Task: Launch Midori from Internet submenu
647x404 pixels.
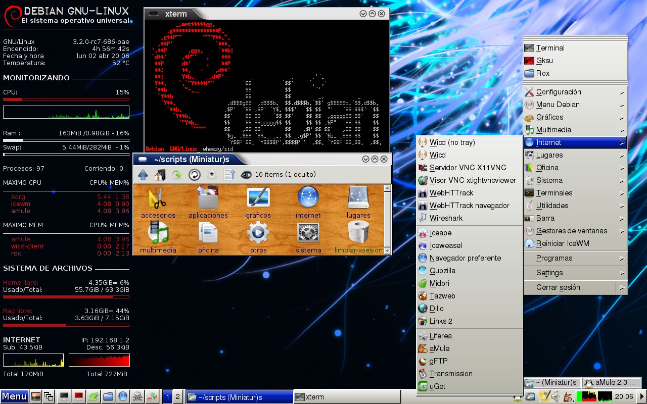Action: [469, 283]
